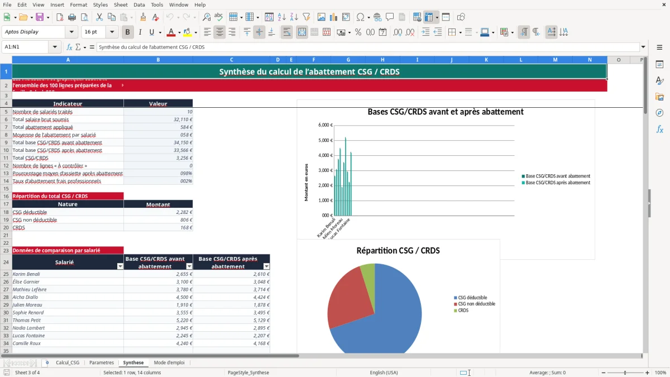
Task: Open the Styles menu
Action: point(100,4)
